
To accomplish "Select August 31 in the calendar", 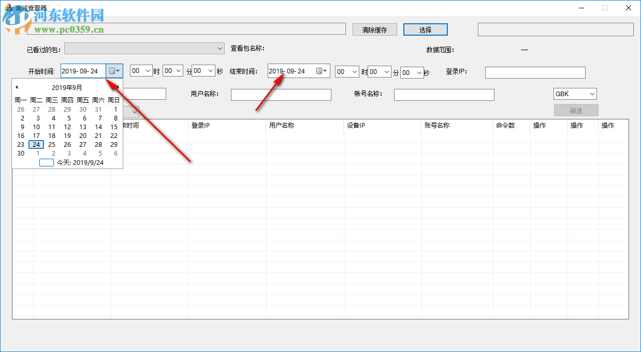I will (x=98, y=109).
